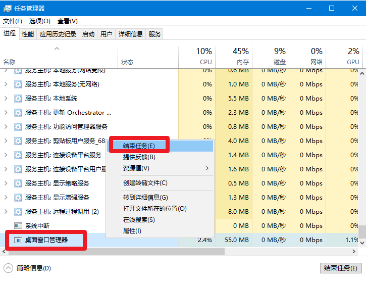Click the Task Manager title bar icon
The image size is (367, 281).
(9, 8)
